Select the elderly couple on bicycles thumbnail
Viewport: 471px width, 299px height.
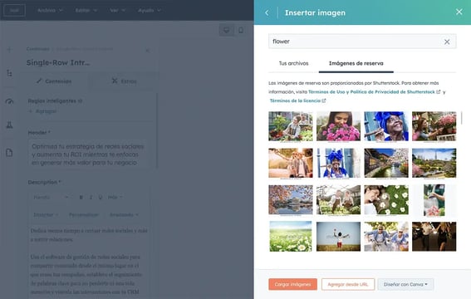pyautogui.click(x=386, y=237)
